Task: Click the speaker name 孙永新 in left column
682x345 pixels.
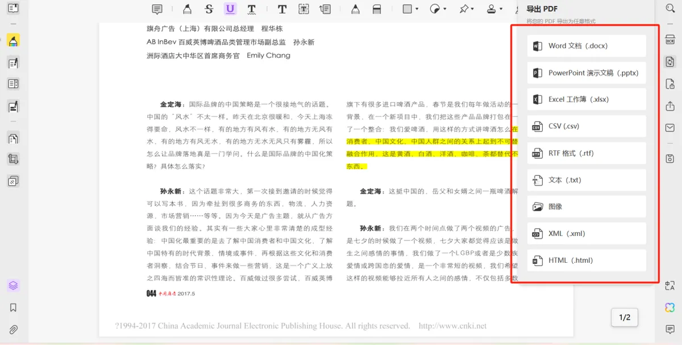Action: (x=171, y=191)
